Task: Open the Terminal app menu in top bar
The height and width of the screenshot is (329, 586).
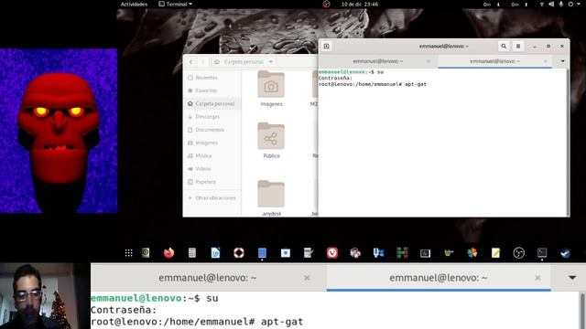Action: click(x=175, y=4)
